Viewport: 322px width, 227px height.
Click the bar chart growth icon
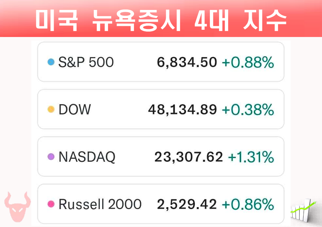point(303,213)
